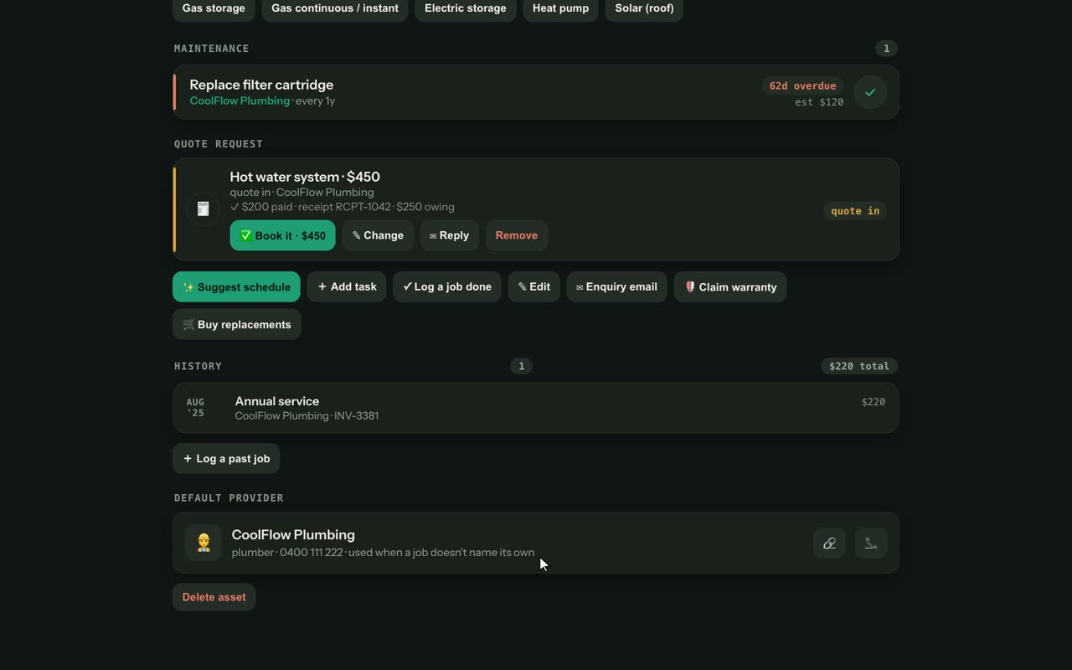Click the 'quote in' status badge
1072x670 pixels.
855,211
